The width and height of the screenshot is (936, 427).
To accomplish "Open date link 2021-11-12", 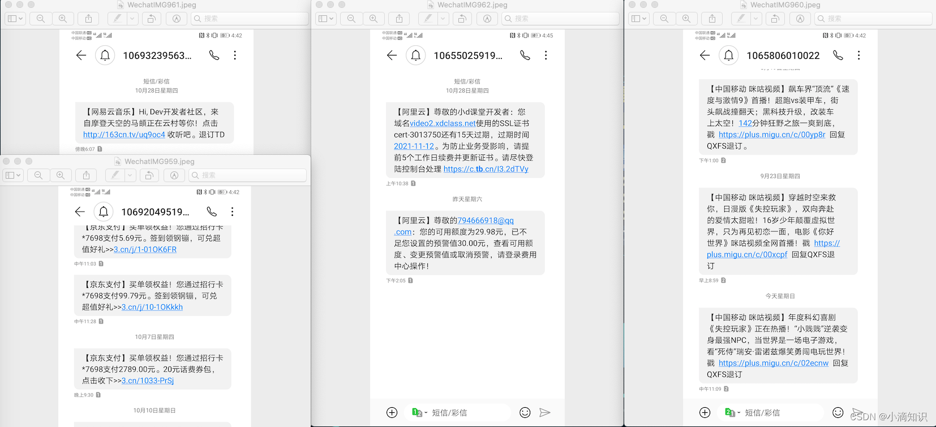I will [414, 146].
